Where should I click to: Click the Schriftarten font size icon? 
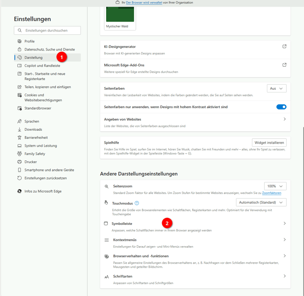tap(106, 277)
